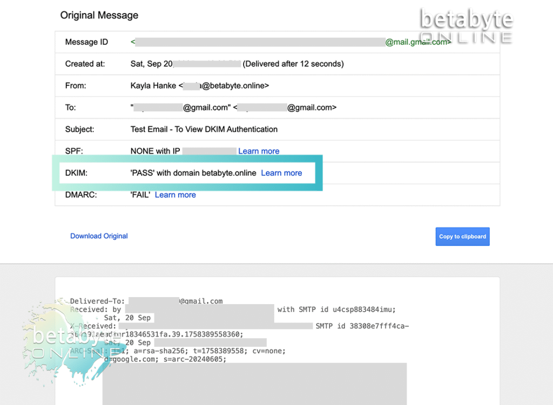Open the SPF Learn more link

(x=259, y=151)
